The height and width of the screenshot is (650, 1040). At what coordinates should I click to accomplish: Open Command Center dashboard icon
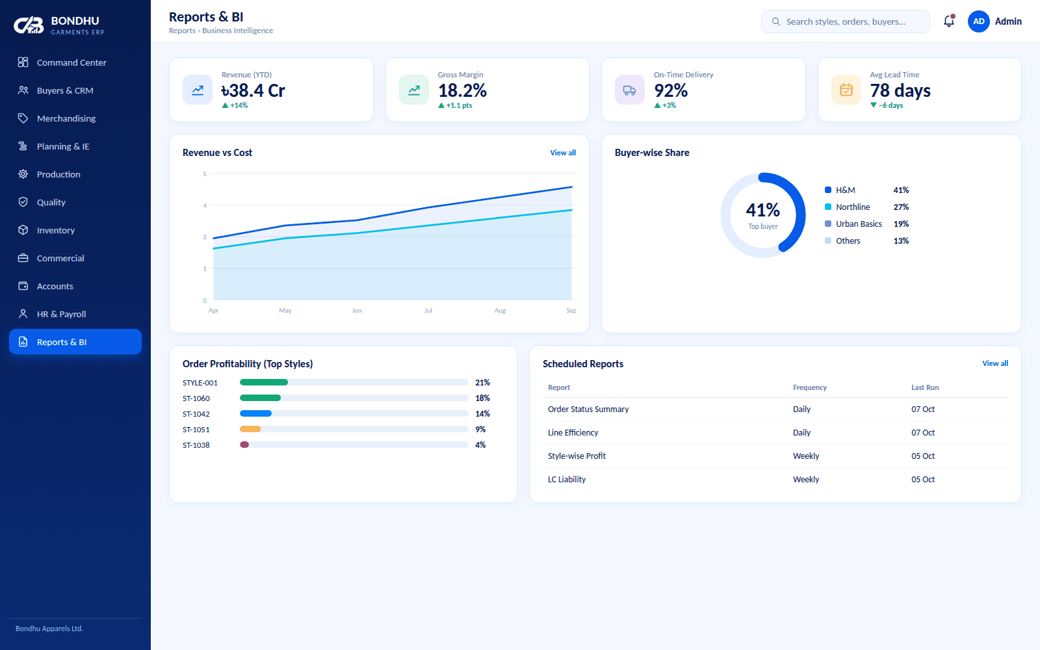(x=23, y=62)
